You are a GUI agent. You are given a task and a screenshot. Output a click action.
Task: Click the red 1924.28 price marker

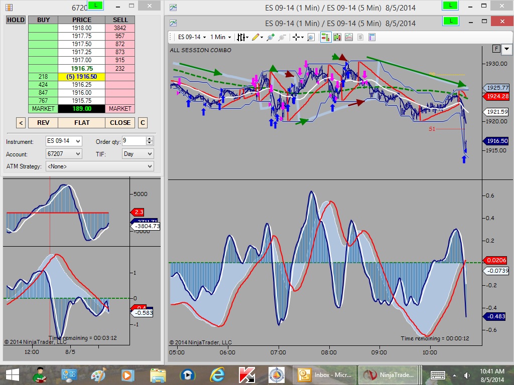coord(496,96)
